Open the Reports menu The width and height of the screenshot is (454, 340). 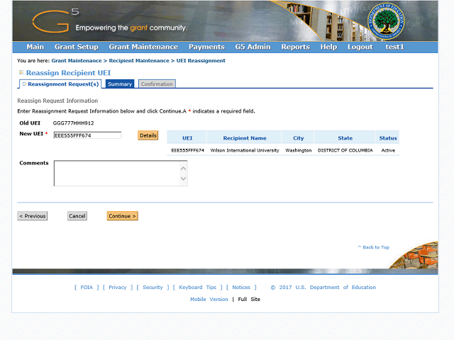coord(295,47)
